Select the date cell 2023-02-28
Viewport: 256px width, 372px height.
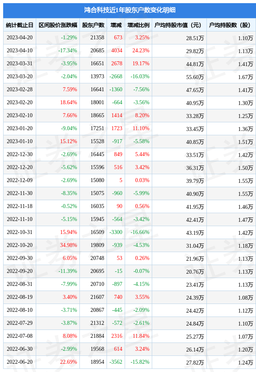pos(19,89)
